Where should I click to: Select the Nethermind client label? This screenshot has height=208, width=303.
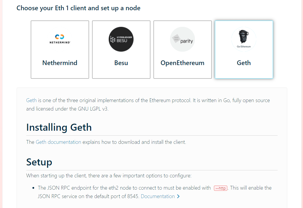click(x=60, y=63)
